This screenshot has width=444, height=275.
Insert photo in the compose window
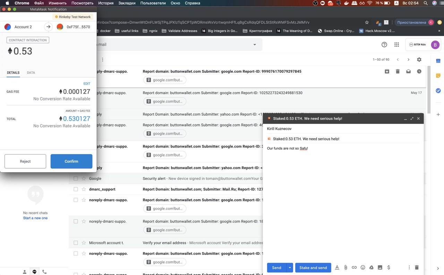click(380, 267)
